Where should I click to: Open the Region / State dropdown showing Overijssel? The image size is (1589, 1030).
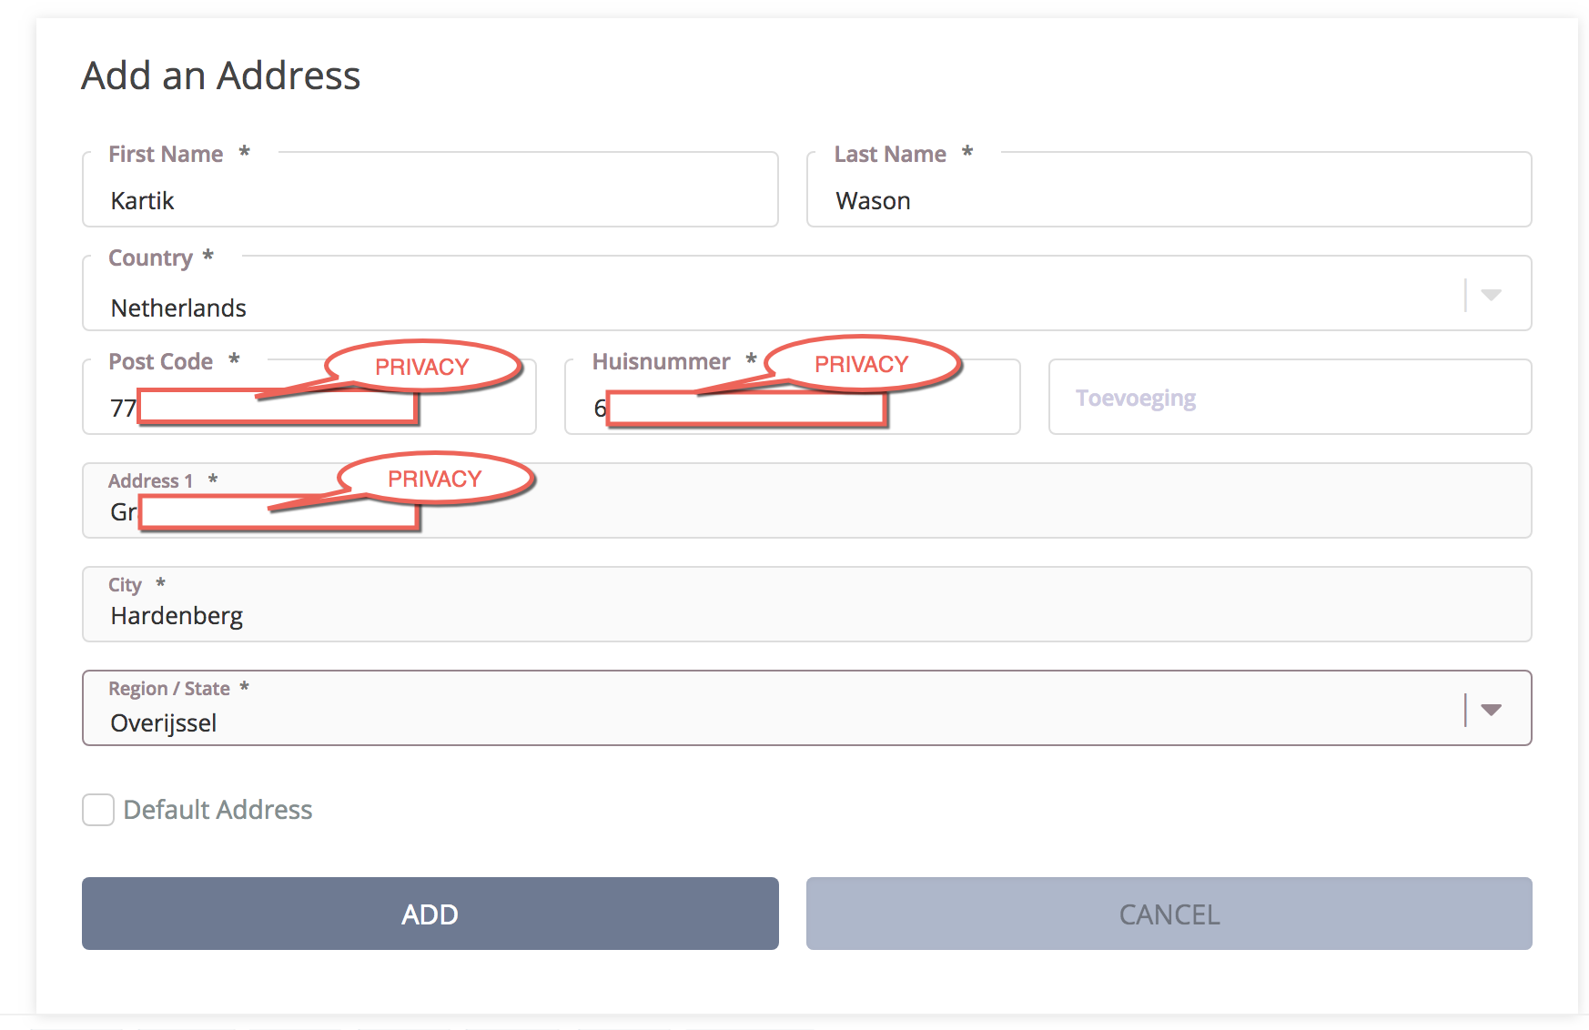(x=774, y=722)
